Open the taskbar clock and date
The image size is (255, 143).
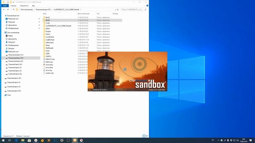coord(243,140)
